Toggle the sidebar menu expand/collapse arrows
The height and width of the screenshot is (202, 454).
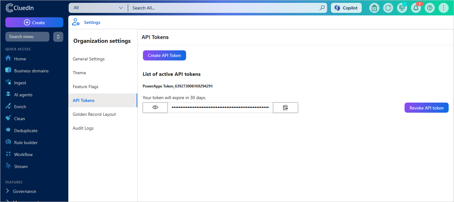(x=58, y=37)
